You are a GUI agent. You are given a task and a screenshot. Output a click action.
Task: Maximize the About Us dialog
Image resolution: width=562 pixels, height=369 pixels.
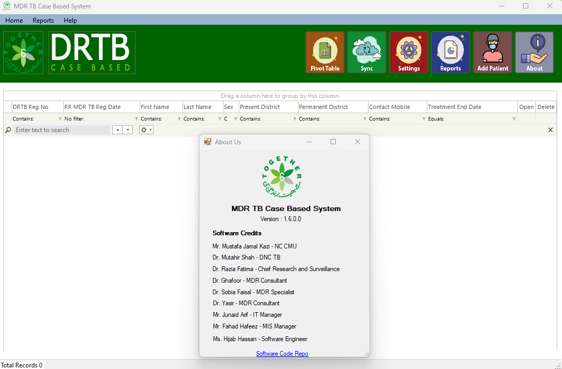[x=333, y=142]
